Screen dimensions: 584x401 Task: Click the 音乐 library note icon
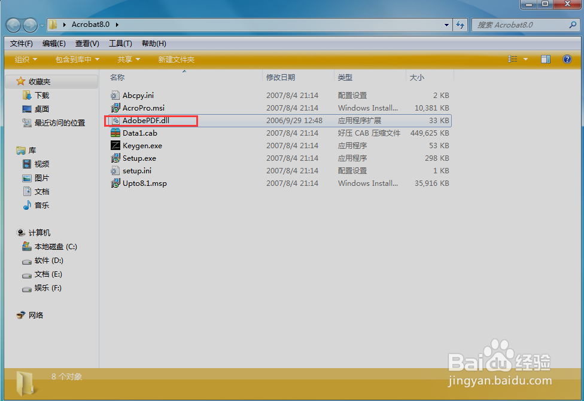pyautogui.click(x=27, y=206)
